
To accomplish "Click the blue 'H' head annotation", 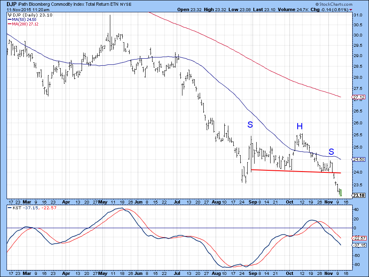I will click(300, 126).
